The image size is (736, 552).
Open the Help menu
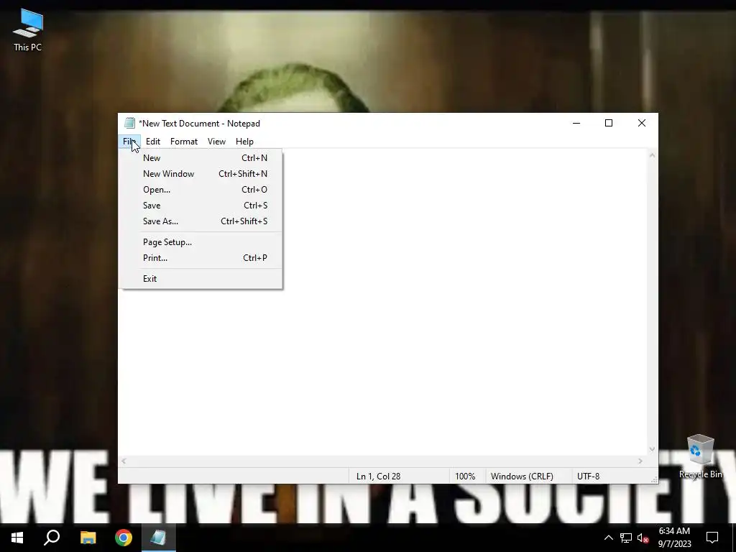pyautogui.click(x=244, y=142)
